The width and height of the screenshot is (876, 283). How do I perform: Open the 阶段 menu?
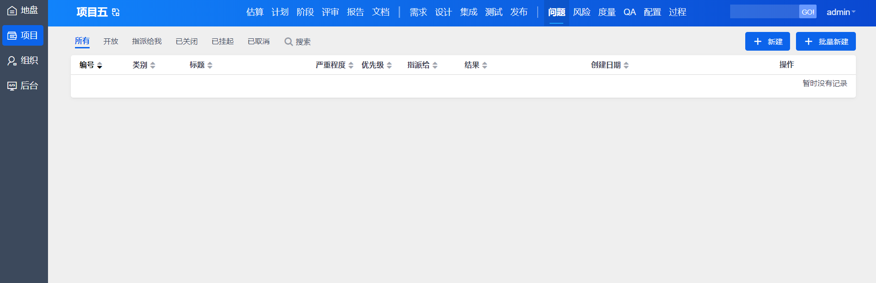pos(305,12)
